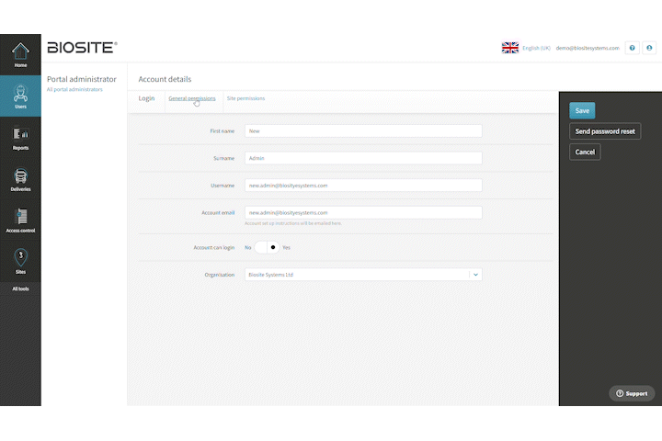662x441 pixels.
Task: Open the English (UK) language selector
Action: pyautogui.click(x=536, y=48)
